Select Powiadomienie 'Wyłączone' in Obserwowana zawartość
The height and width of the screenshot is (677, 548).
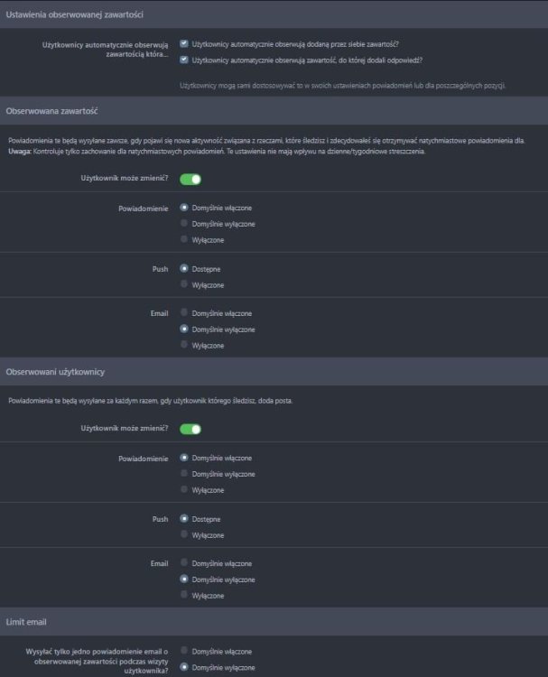pyautogui.click(x=184, y=239)
